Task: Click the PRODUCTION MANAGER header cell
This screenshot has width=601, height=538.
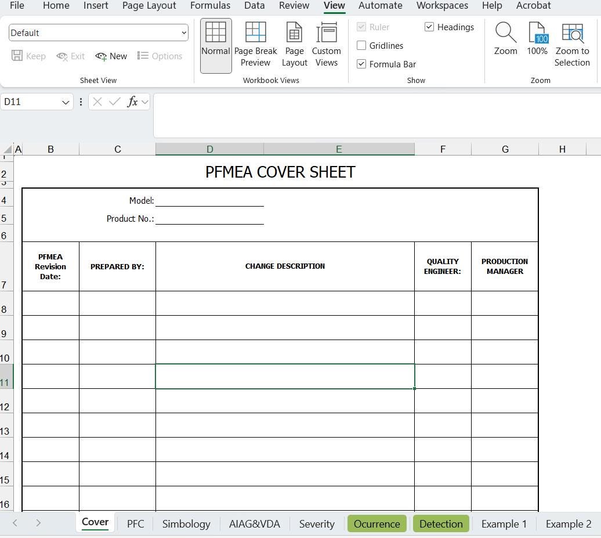Action: pos(505,266)
